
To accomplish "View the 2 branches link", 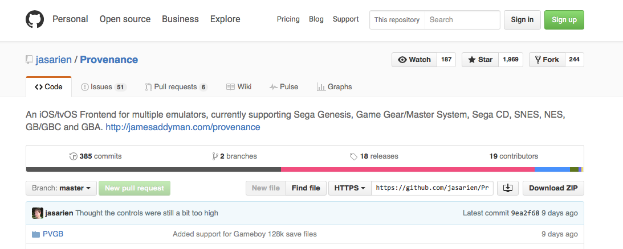I will click(x=235, y=156).
